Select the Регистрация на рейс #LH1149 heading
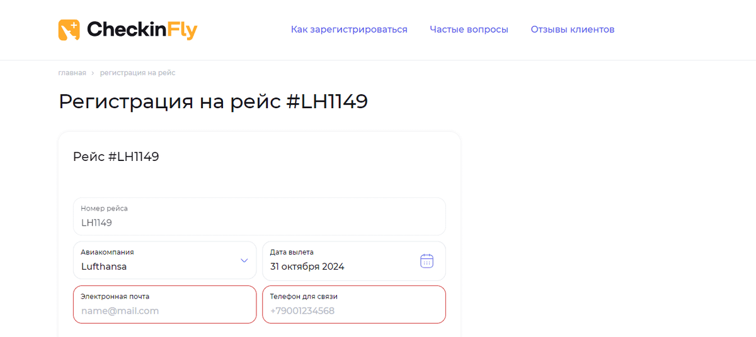 click(x=213, y=102)
